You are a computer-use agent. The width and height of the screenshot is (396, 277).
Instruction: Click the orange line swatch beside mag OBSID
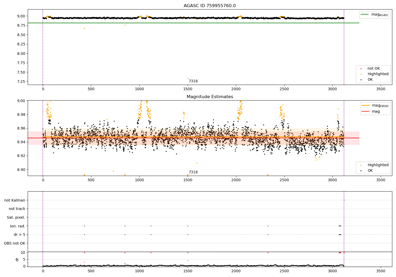(366, 106)
